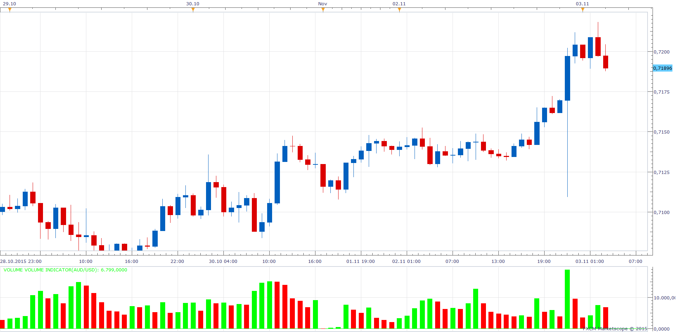Viewport: 676px width, 332px height.
Task: Click the 13:00 time axis label
Action: pyautogui.click(x=498, y=261)
